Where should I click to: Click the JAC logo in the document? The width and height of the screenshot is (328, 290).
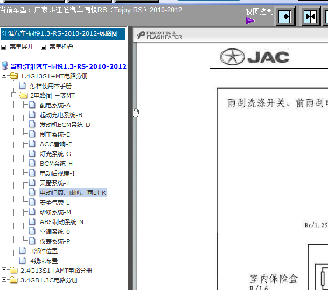point(255,57)
